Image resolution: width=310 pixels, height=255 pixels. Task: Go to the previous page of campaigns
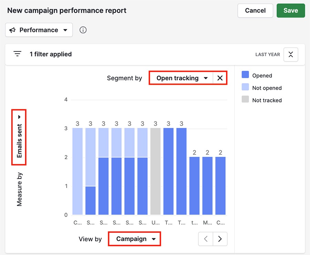pos(205,239)
